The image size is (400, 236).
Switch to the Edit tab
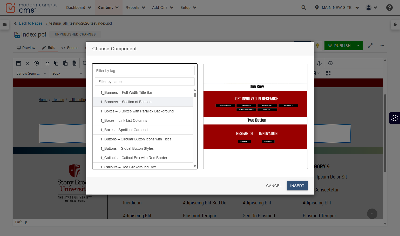(48, 48)
